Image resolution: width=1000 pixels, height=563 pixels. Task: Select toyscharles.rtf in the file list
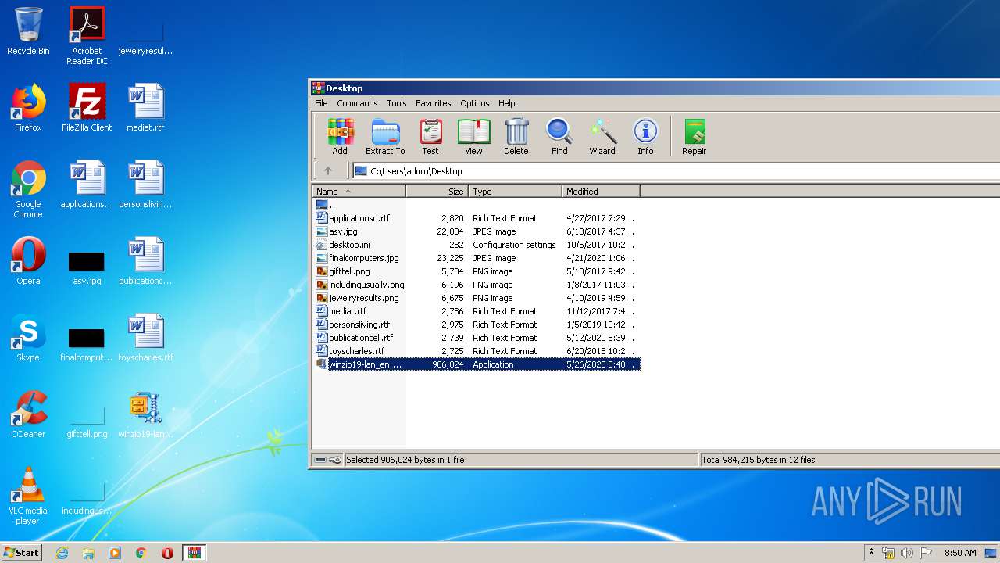coord(477,351)
